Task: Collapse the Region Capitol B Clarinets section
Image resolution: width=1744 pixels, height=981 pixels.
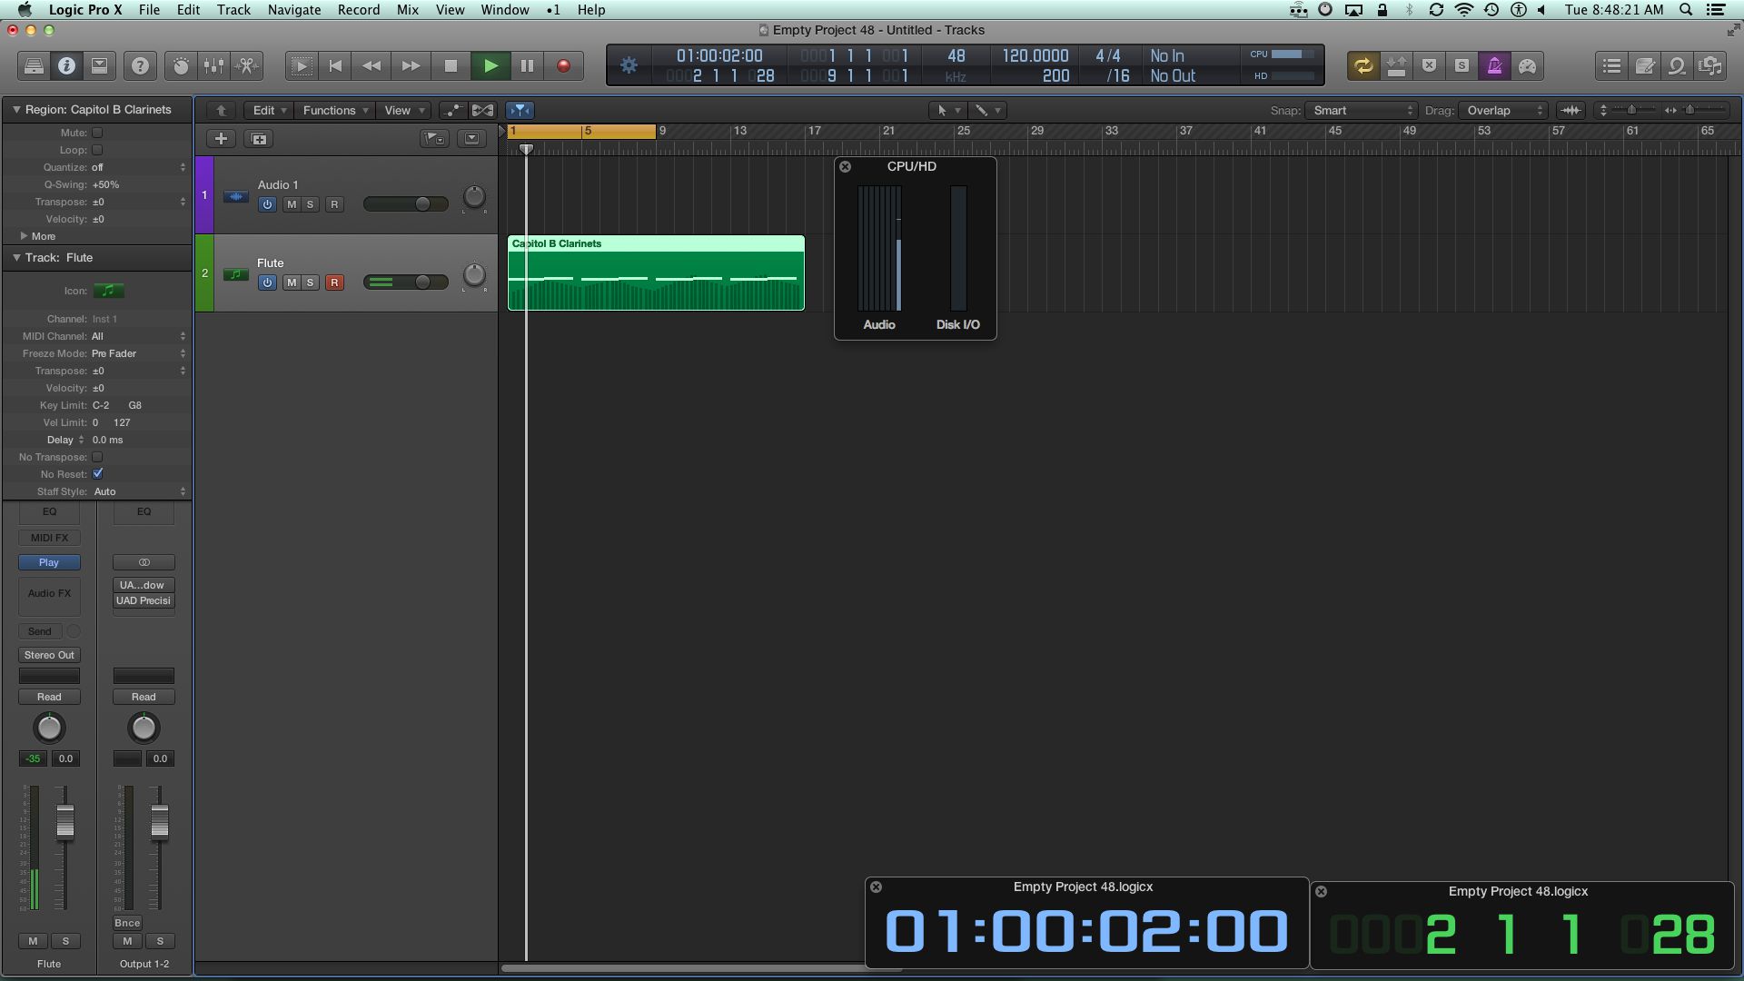Action: (16, 109)
